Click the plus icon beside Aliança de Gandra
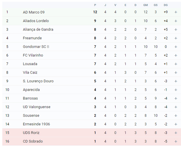181x148 pixels. tap(176, 30)
